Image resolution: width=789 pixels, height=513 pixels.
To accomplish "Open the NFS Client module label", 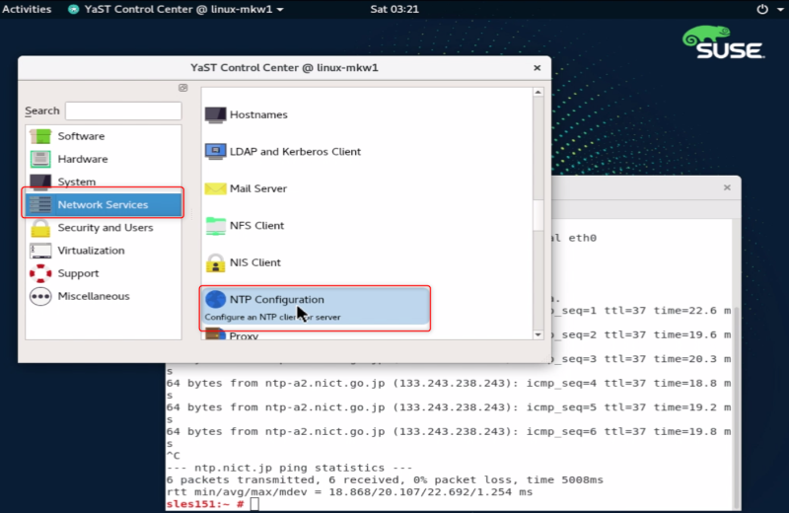I will [x=256, y=226].
